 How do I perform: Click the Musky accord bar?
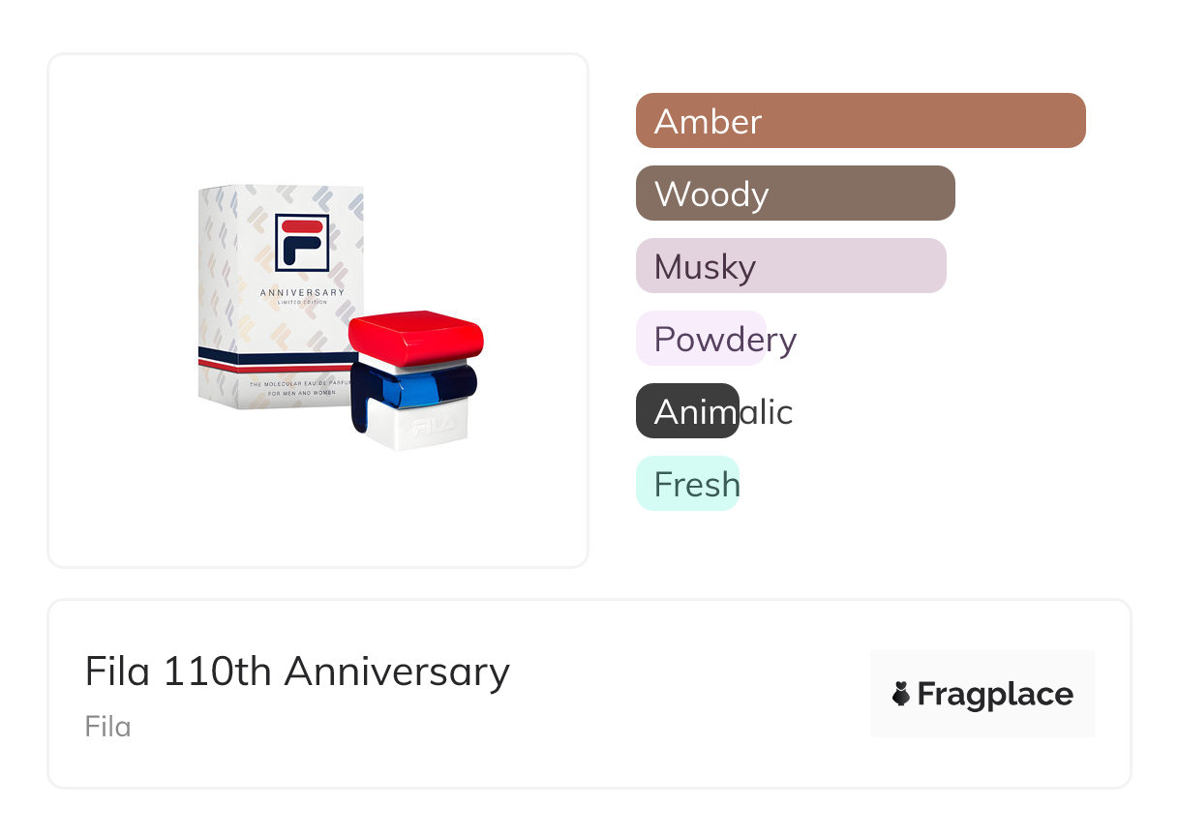click(x=790, y=266)
